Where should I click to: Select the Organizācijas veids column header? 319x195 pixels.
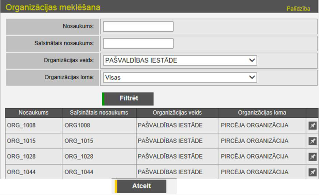177,113
